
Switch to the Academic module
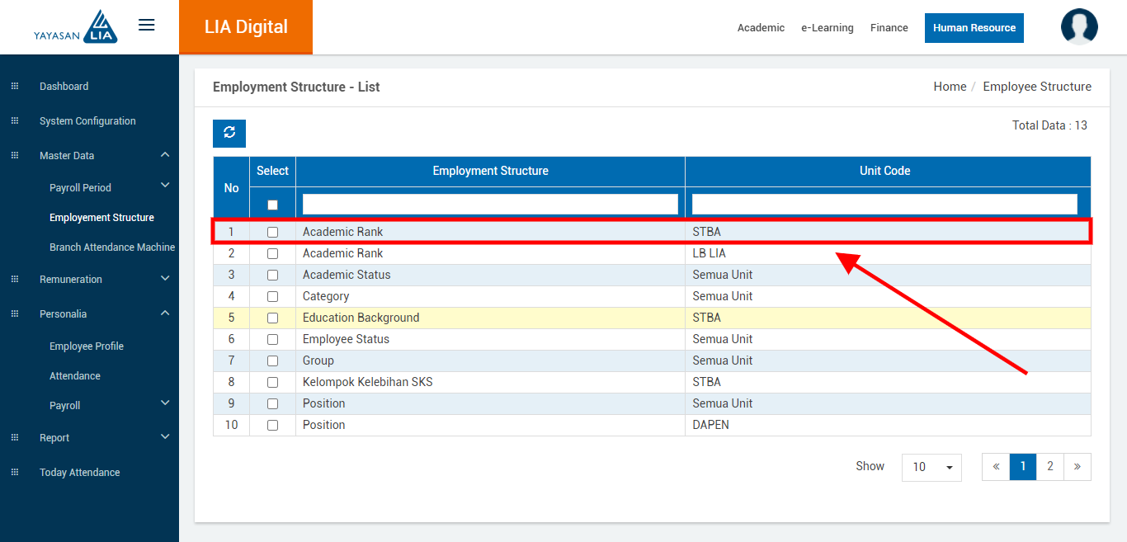pyautogui.click(x=761, y=28)
